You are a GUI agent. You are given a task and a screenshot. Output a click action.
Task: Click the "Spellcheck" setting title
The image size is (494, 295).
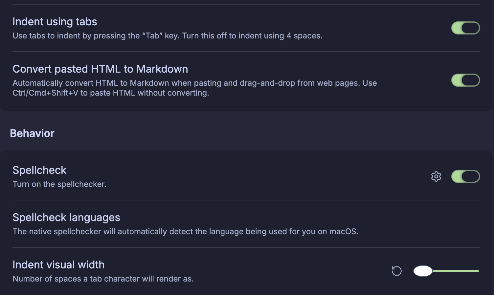[39, 170]
